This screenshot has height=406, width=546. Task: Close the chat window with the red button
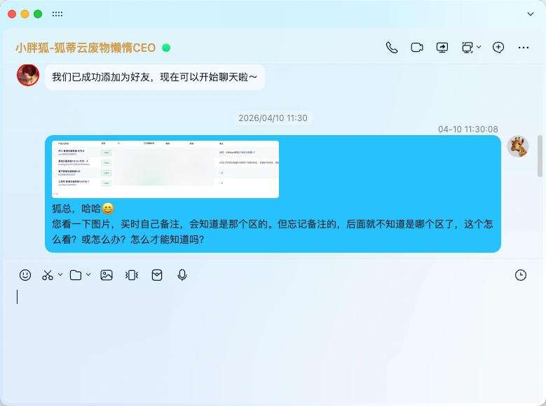point(12,14)
